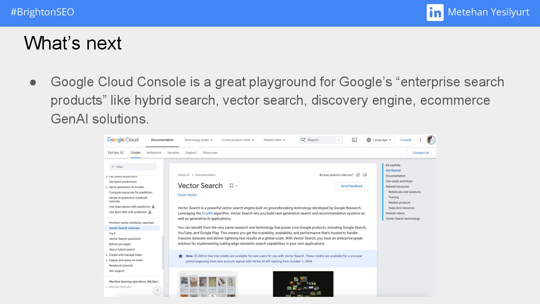The image size is (540, 304).
Task: Click the thumbs up helpful icon
Action: [x=358, y=175]
